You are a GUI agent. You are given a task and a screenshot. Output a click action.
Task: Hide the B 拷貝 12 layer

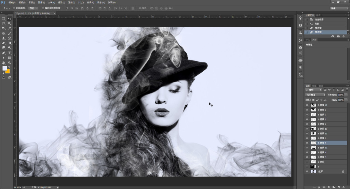tap(307, 105)
